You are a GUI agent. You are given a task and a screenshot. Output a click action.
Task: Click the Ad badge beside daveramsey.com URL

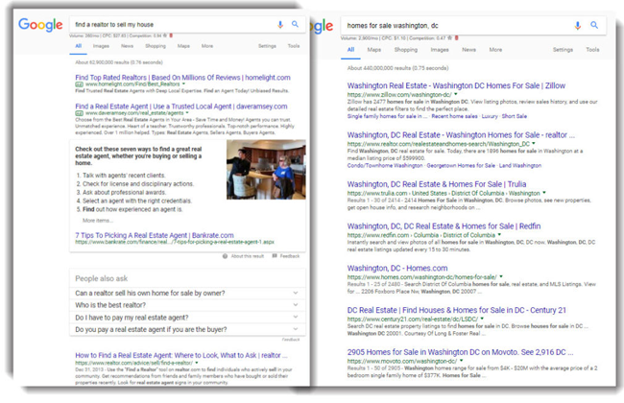[79, 113]
